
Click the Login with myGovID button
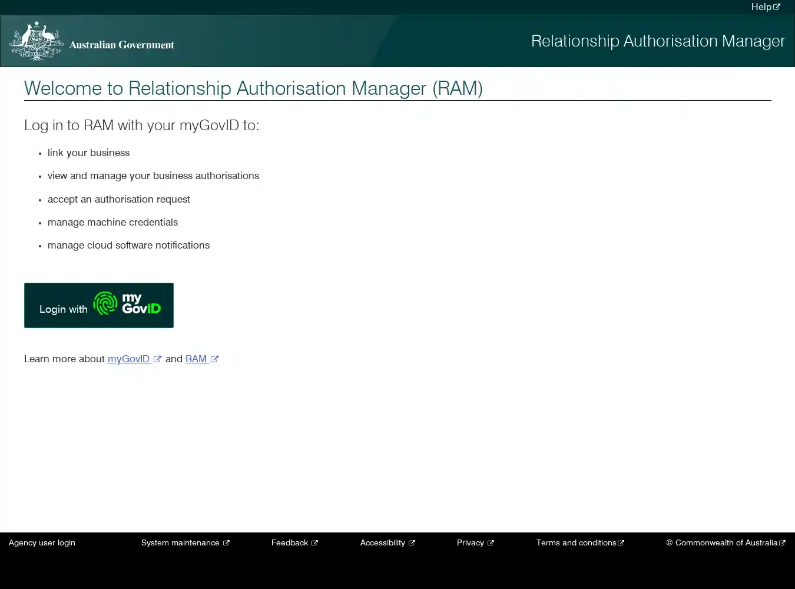[99, 305]
